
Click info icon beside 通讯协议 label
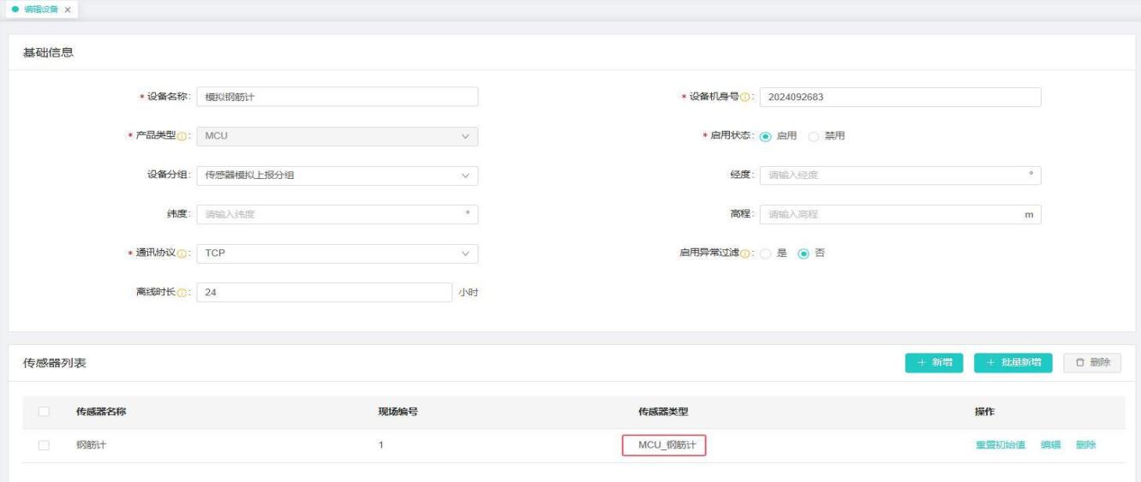[182, 253]
